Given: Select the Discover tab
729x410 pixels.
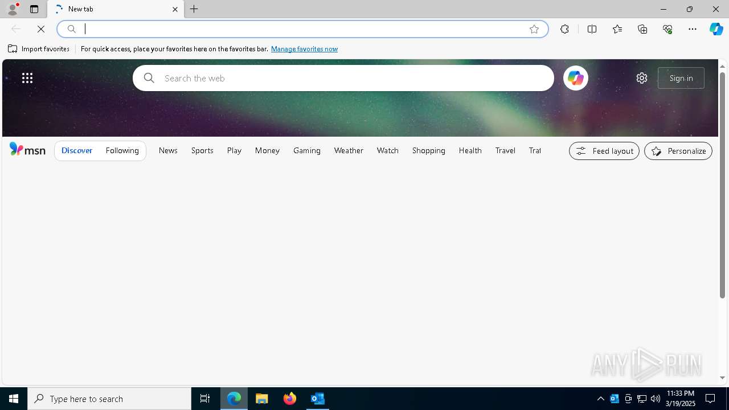Looking at the screenshot, I should click(77, 150).
